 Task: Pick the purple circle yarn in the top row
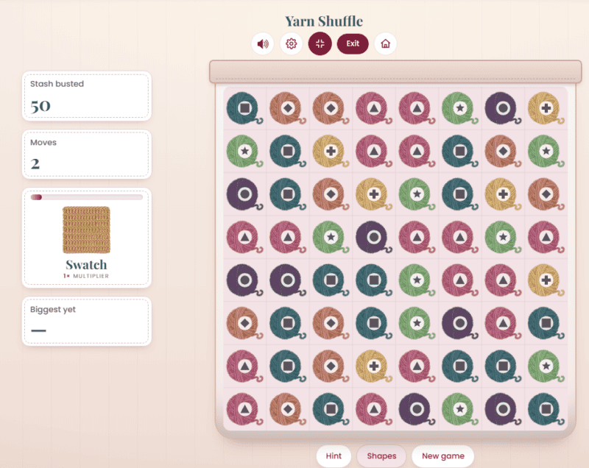point(503,108)
